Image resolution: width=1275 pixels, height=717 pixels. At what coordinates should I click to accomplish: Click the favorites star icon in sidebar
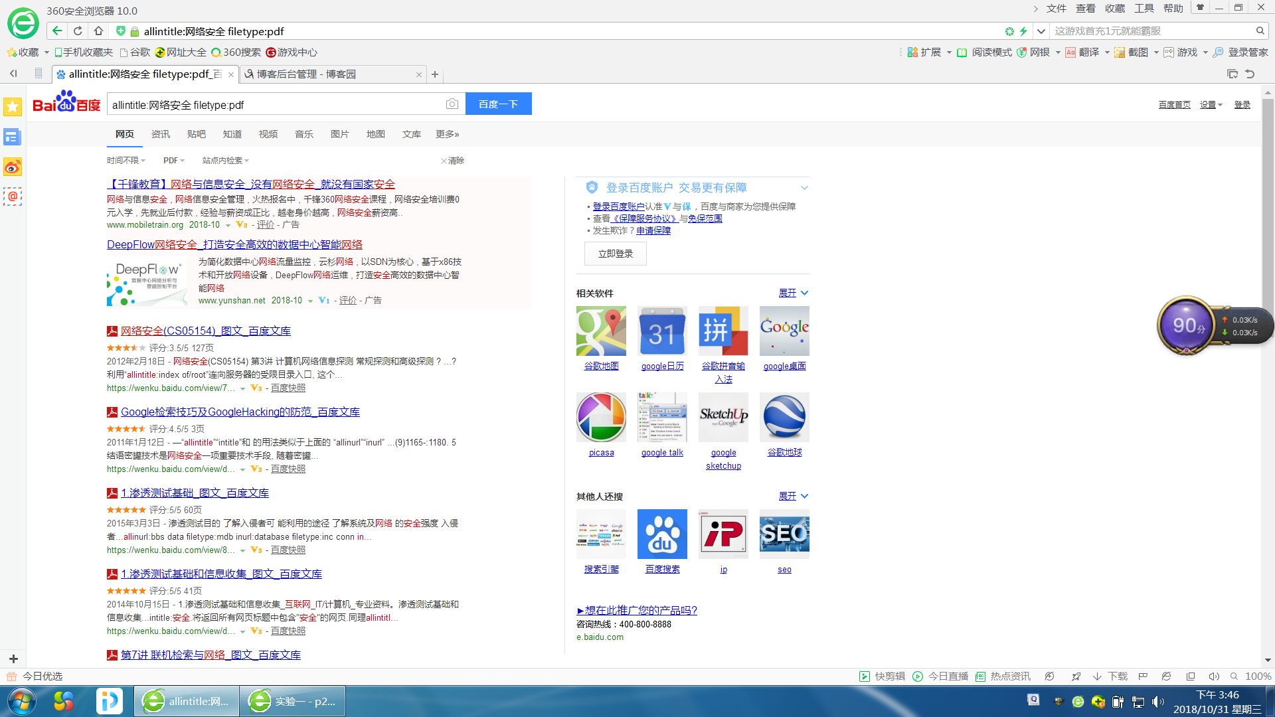(x=13, y=107)
